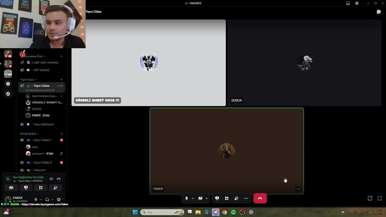Share your screen from call control bar
Screen dimensions: 386x217
(217, 198)
